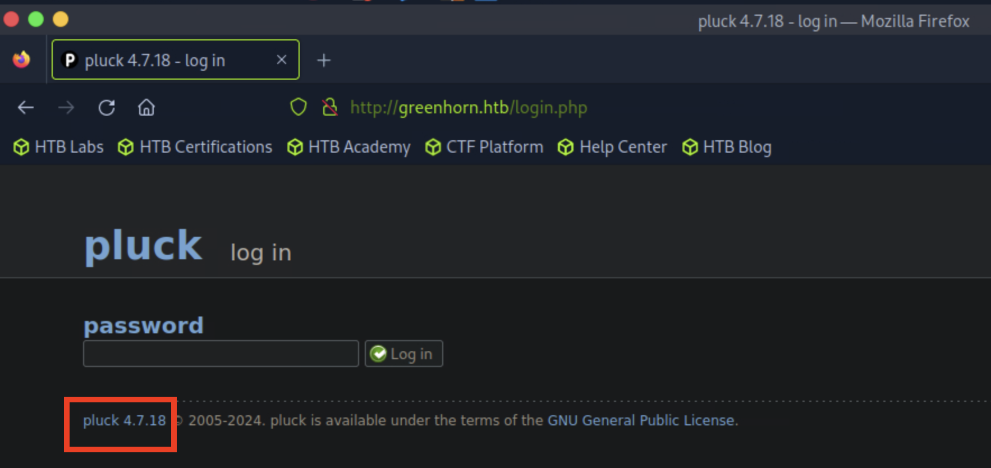Click the insecure connection padlock icon

(330, 107)
